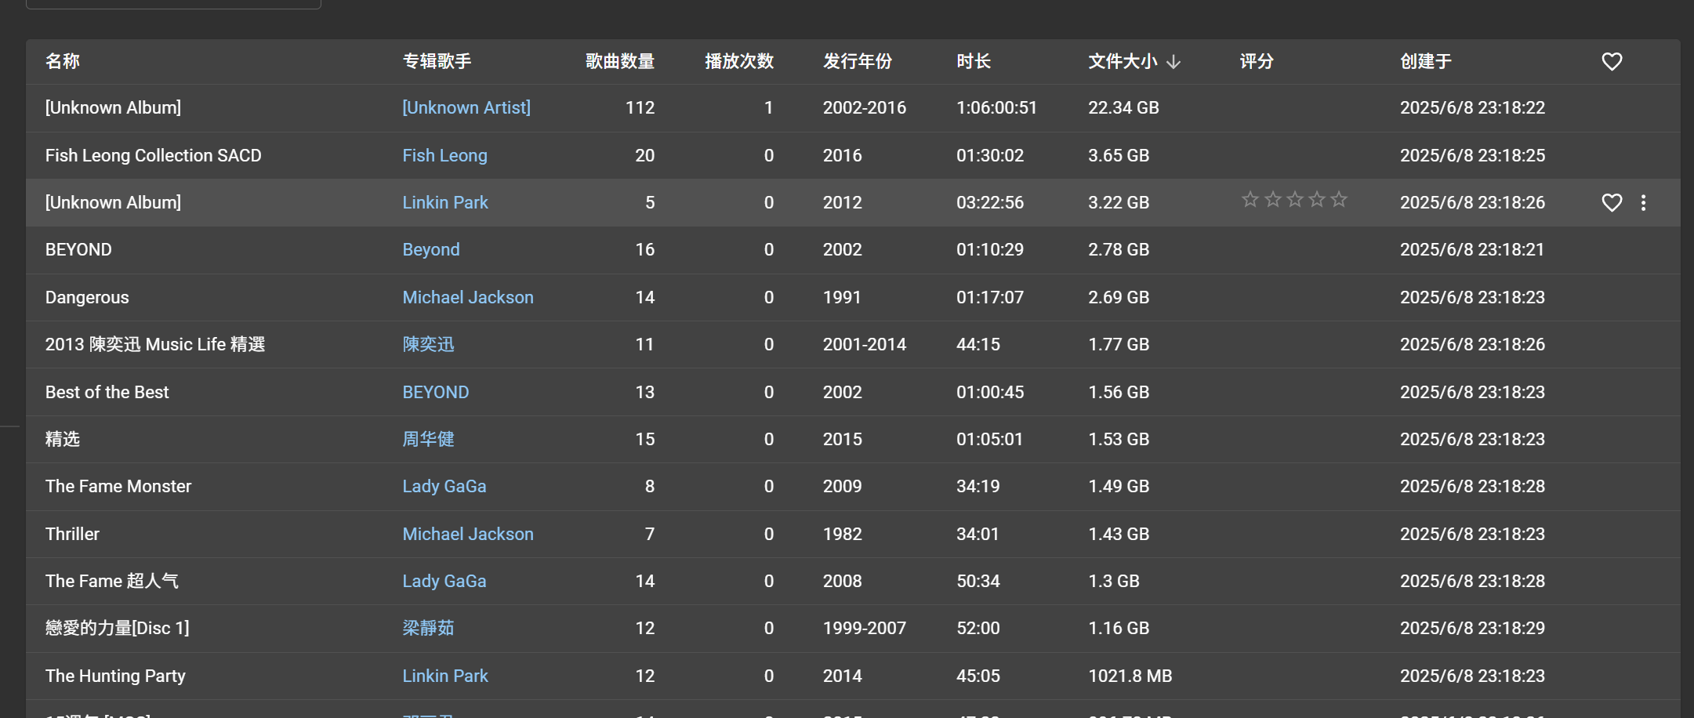Sort by 发行年份 column header

click(858, 61)
